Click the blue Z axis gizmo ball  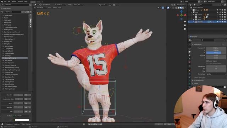pyautogui.click(x=181, y=11)
